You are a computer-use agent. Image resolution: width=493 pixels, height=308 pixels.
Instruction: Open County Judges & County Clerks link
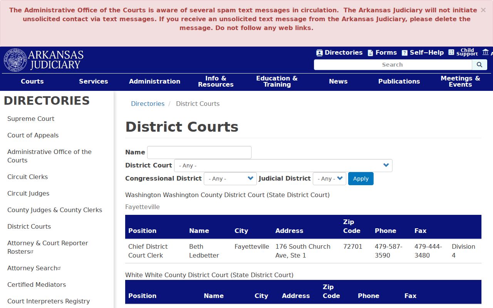(x=55, y=210)
